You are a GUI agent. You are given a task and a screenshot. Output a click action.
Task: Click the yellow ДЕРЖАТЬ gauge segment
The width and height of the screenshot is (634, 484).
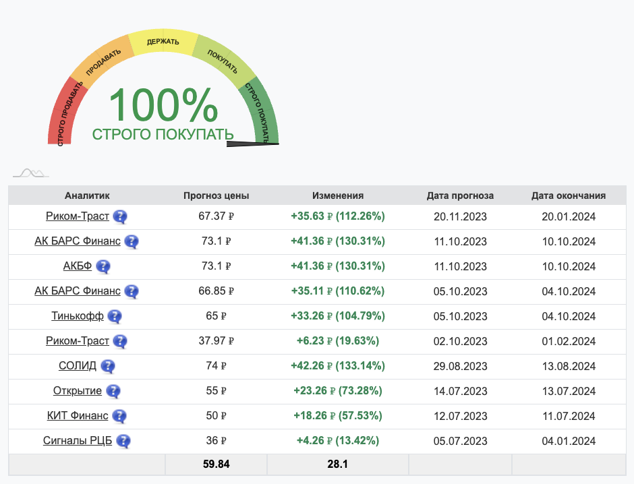tap(163, 42)
